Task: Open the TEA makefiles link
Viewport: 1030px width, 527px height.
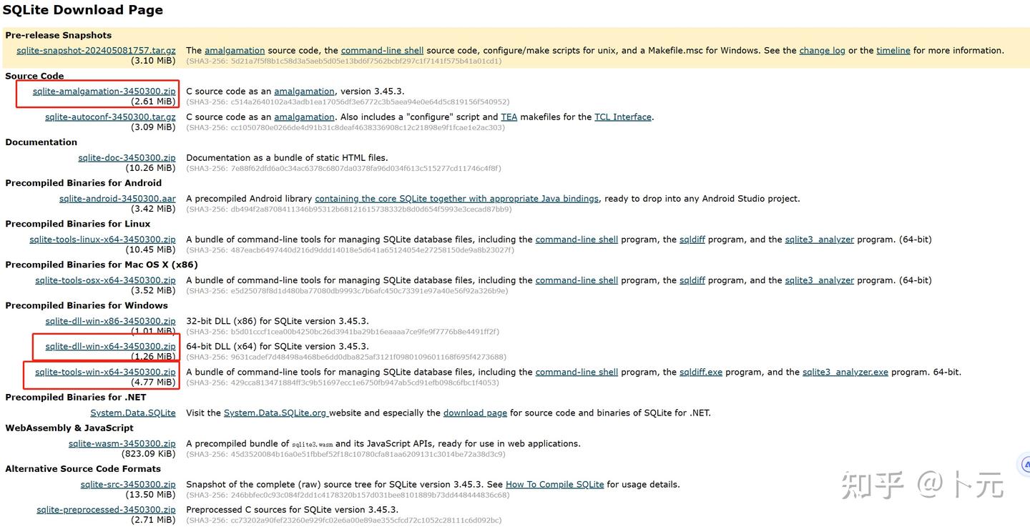Action: (509, 117)
